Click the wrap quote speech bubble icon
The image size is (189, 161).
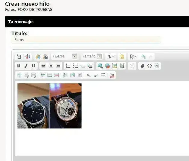coord(132,66)
